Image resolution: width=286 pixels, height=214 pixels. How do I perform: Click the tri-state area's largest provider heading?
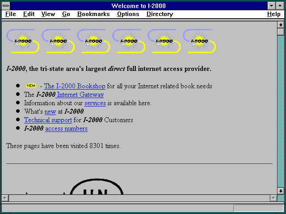[x=109, y=69]
